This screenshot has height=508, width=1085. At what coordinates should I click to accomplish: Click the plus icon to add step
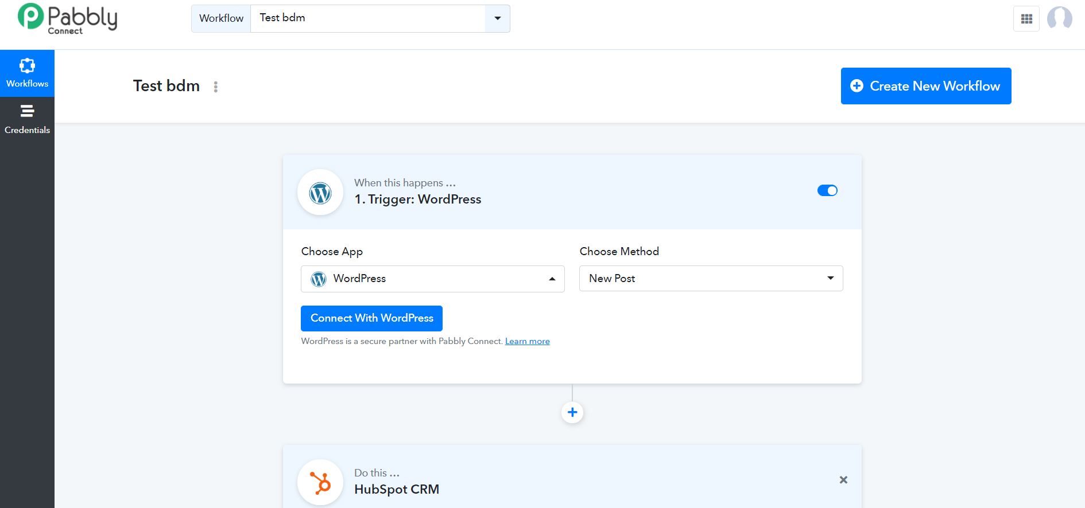click(572, 412)
